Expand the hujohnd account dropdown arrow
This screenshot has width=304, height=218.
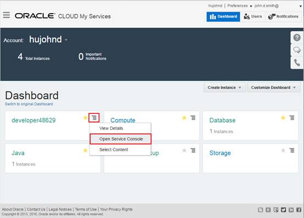66,40
